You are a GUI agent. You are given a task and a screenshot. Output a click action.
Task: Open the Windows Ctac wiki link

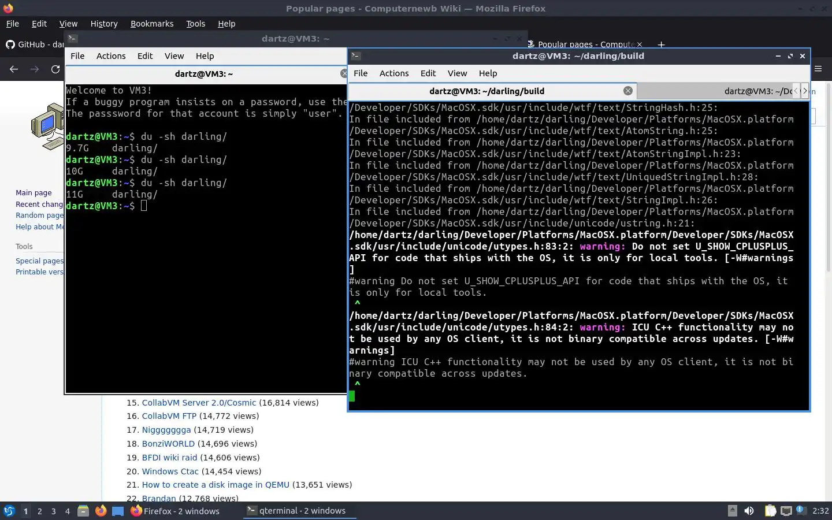pos(170,471)
